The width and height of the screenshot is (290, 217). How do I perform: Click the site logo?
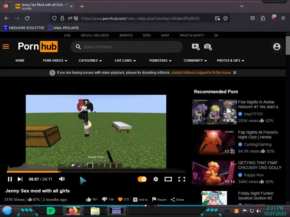(38, 46)
